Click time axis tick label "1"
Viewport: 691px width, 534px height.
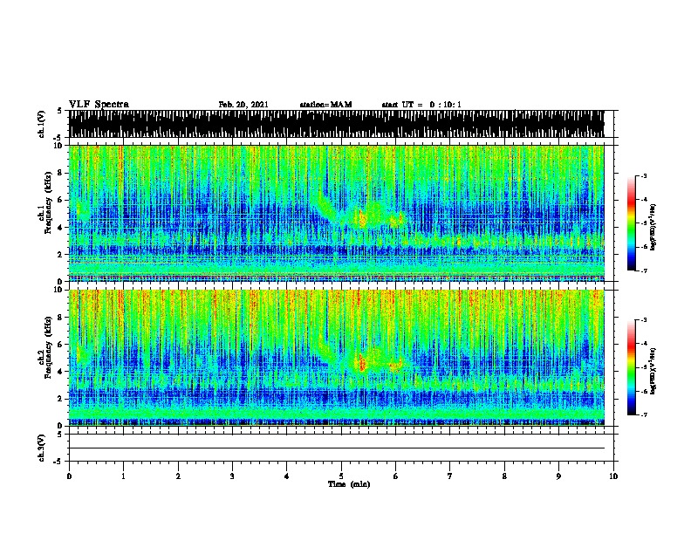123,476
